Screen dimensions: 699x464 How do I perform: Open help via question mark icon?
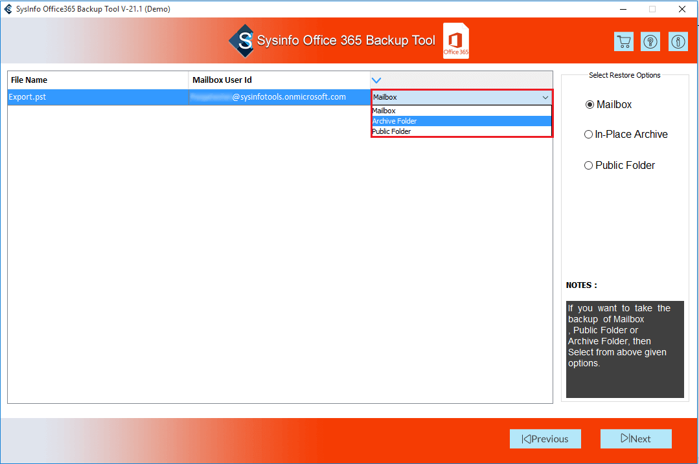(x=650, y=42)
